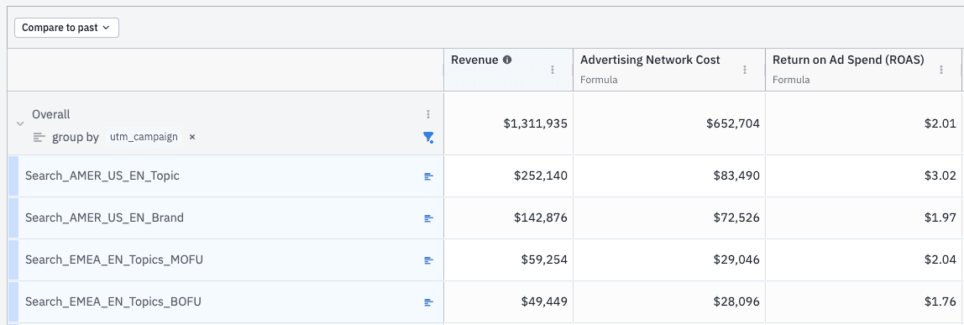The image size is (964, 325).
Task: Click overall cost value $652,704
Action: pos(733,123)
